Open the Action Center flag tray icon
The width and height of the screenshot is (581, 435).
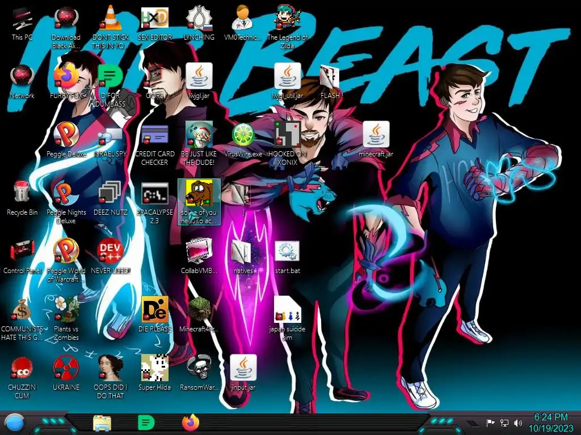491,423
